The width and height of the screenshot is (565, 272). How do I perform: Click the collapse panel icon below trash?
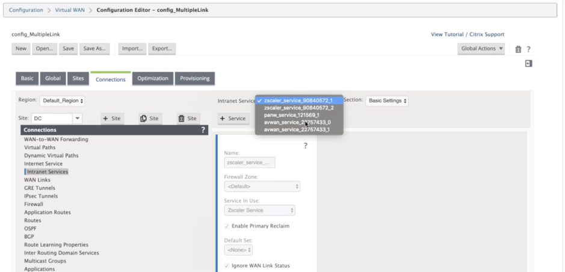(528, 63)
